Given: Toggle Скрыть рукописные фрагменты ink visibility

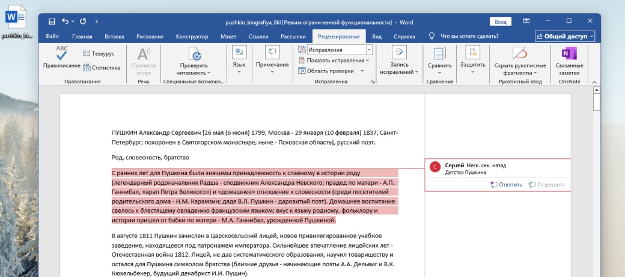Looking at the screenshot, I should 520,53.
